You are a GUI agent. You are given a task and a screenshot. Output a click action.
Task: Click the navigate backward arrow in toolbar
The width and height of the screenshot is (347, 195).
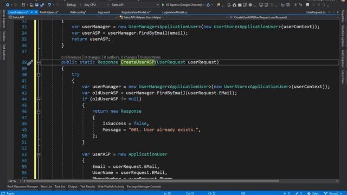pos(7,5)
